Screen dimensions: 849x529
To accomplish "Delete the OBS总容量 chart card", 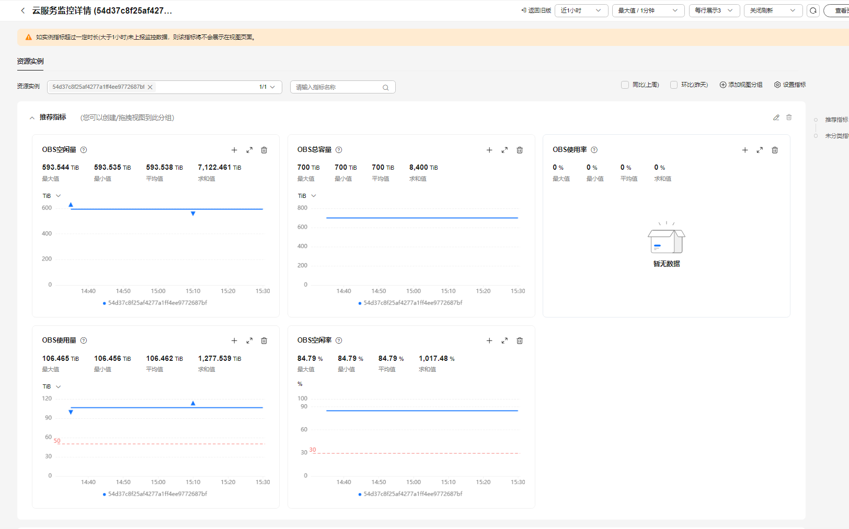I will point(520,150).
